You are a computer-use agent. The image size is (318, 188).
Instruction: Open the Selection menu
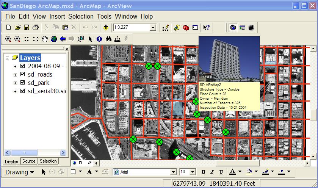[x=81, y=16]
